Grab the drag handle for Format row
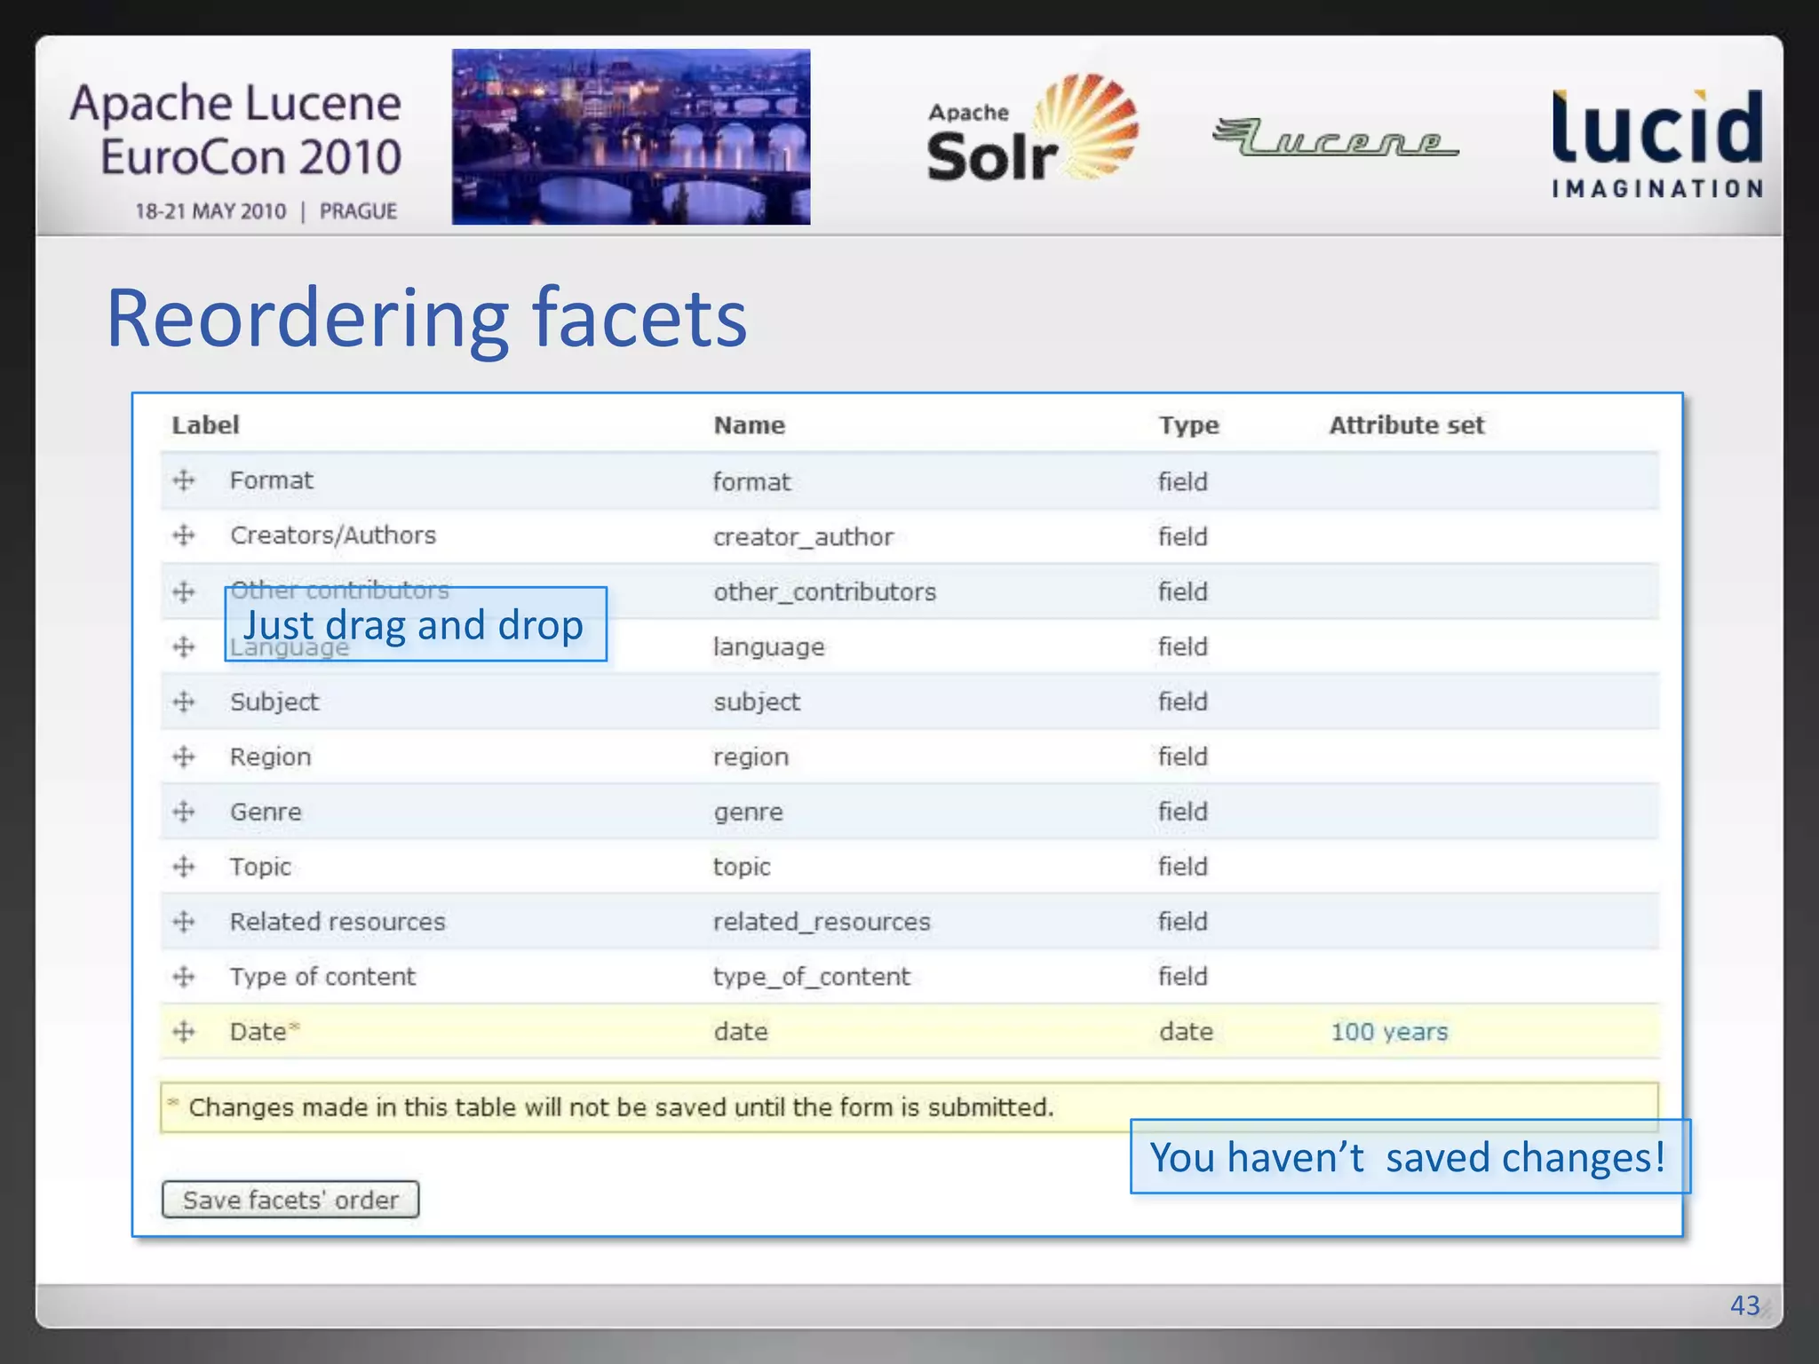 point(184,480)
